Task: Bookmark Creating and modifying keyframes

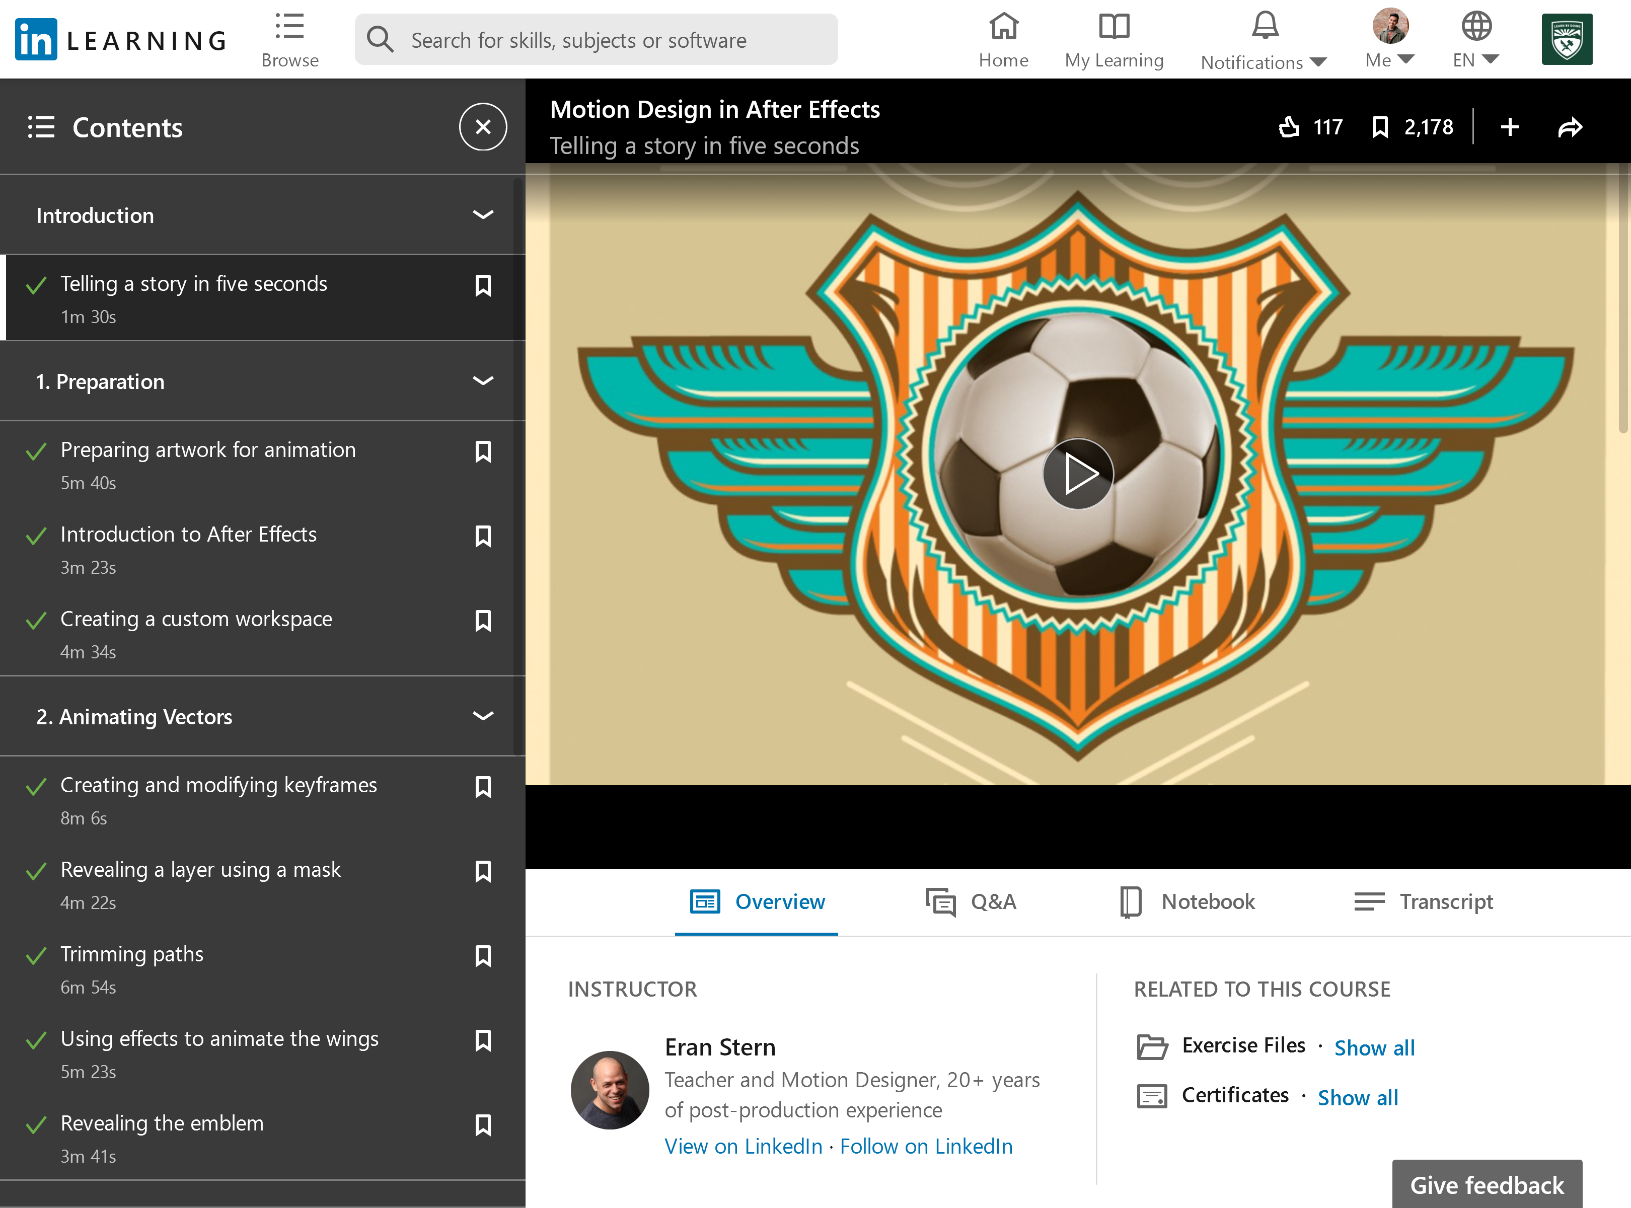Action: point(483,788)
